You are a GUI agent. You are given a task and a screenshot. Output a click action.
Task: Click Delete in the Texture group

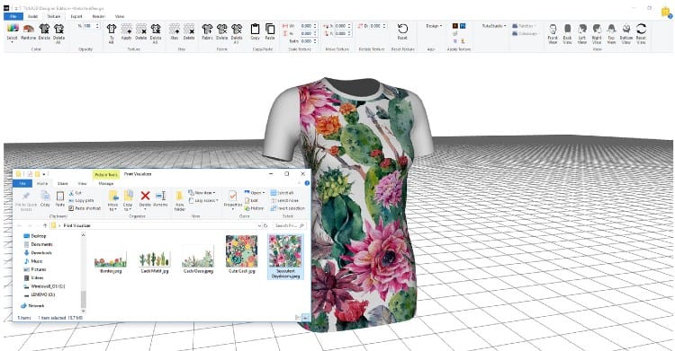[x=140, y=32]
